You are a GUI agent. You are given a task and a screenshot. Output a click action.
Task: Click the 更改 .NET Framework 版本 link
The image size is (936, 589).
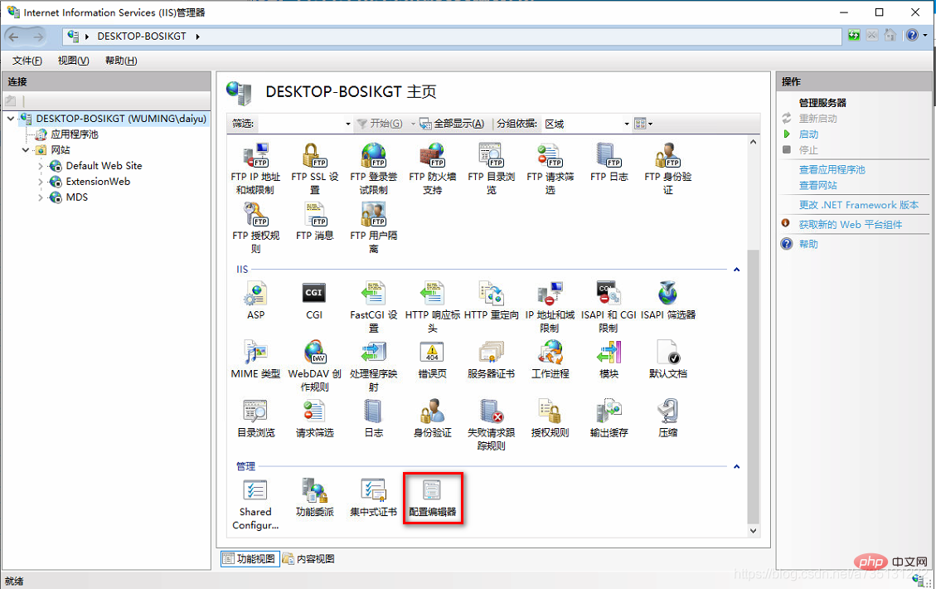pos(858,205)
